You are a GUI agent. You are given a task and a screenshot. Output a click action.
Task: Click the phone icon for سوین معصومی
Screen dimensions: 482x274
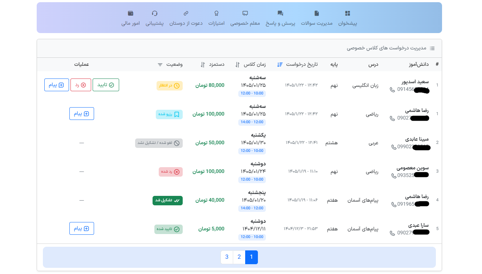click(394, 176)
